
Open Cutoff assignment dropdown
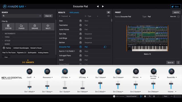click(x=34, y=77)
